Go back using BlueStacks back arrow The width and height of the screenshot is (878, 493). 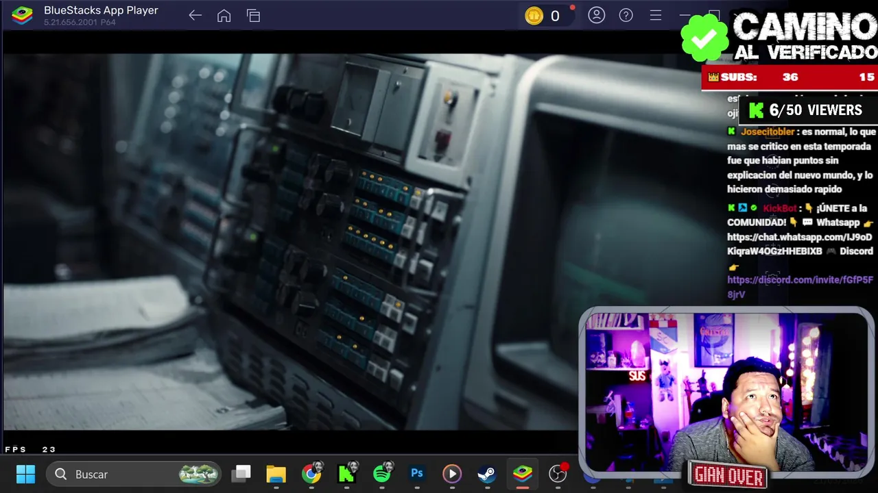pyautogui.click(x=195, y=16)
